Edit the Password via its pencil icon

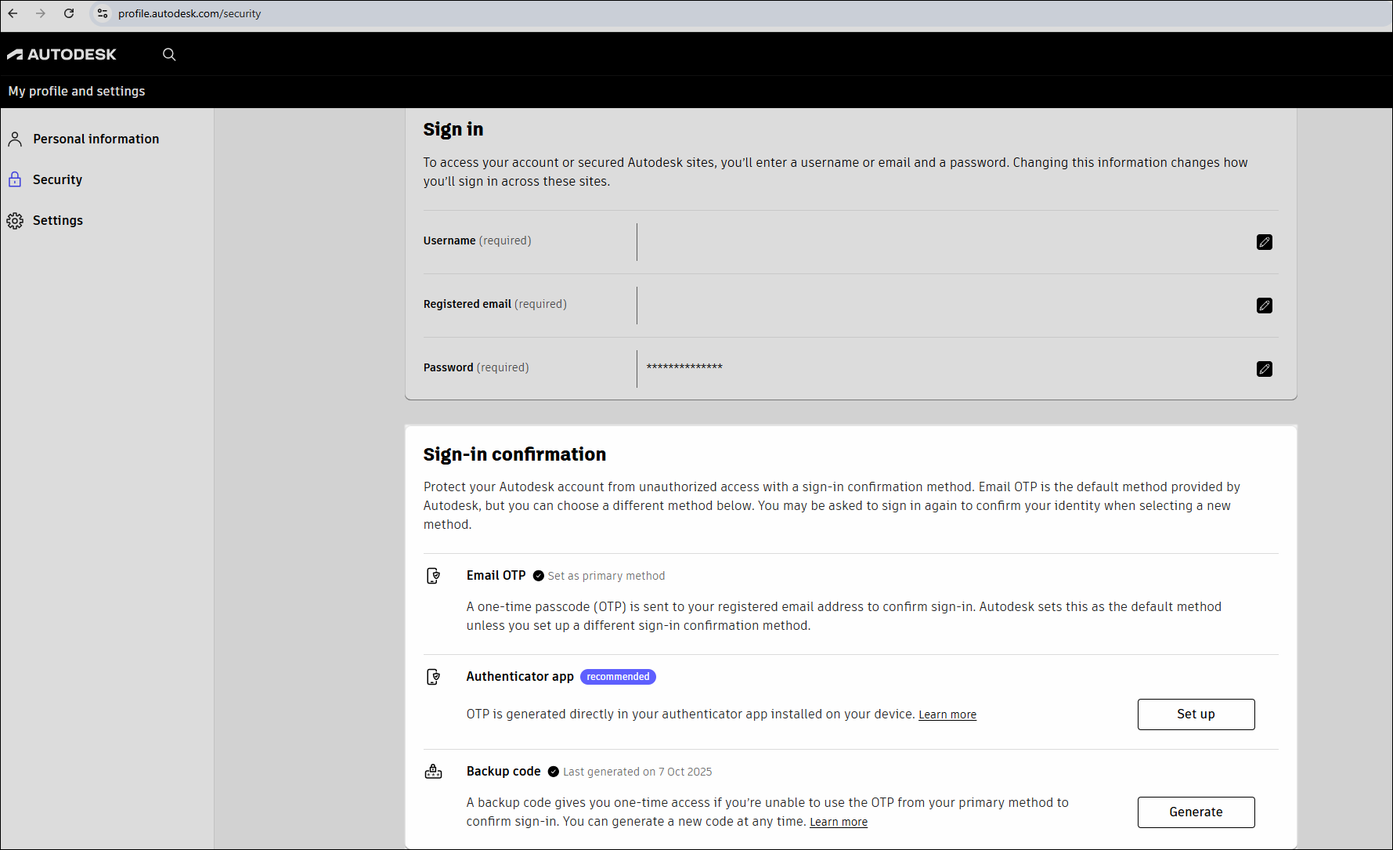(x=1265, y=368)
